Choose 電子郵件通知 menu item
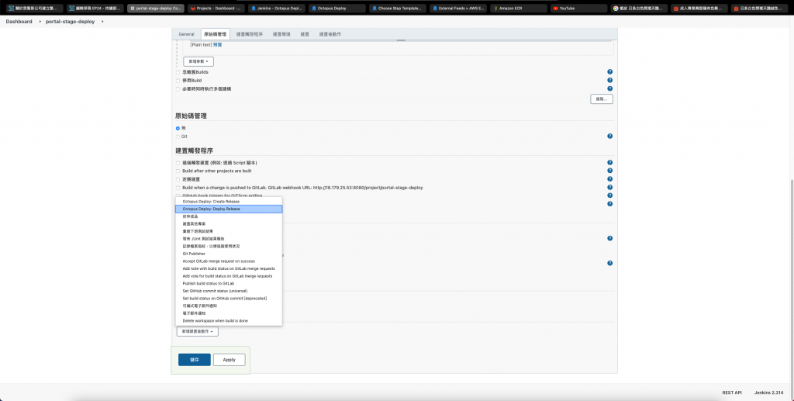The height and width of the screenshot is (401, 794). 229,313
